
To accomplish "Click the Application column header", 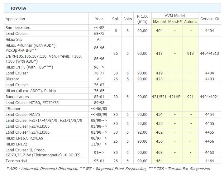I will pos(15,19).
